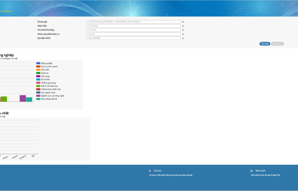Select 'Không được phân loại' legend label
This screenshot has width=298, height=191.
point(51,89)
